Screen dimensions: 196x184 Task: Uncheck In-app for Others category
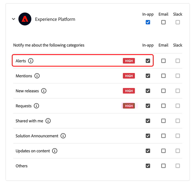148,166
